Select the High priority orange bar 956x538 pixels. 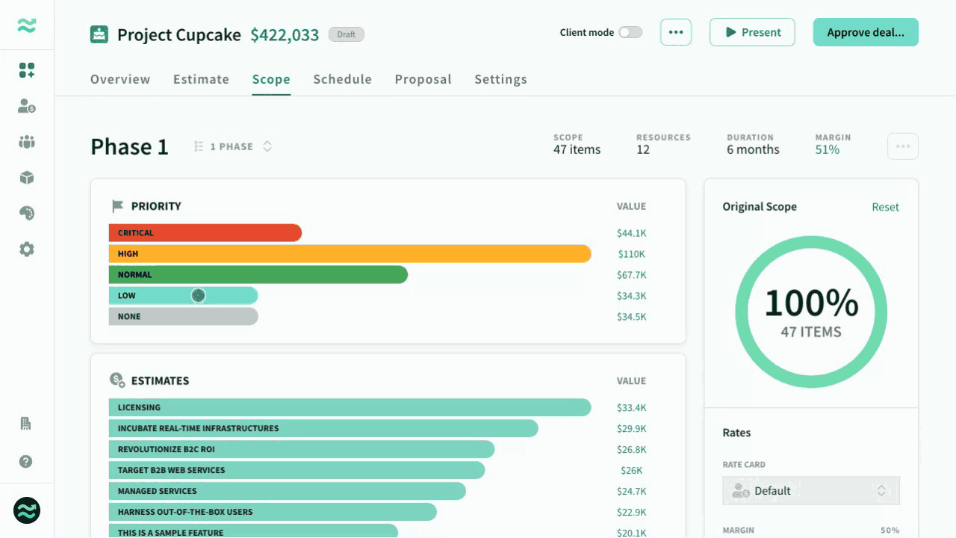pos(350,254)
